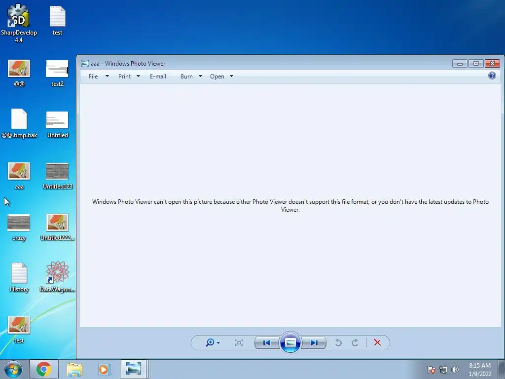Go to the previous picture

(x=267, y=342)
